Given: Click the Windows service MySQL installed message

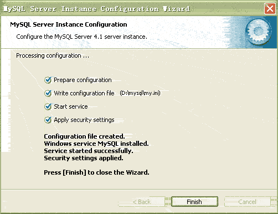Looking at the screenshot, I should [x=96, y=144].
